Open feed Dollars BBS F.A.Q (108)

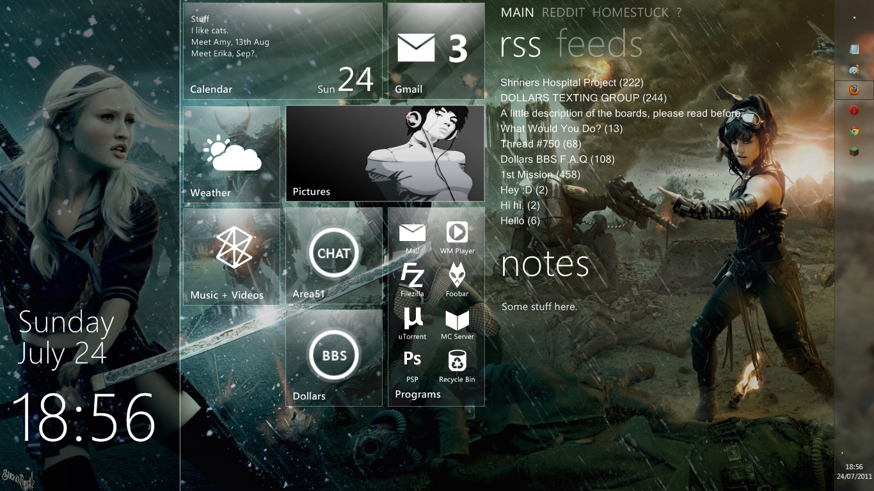[557, 159]
